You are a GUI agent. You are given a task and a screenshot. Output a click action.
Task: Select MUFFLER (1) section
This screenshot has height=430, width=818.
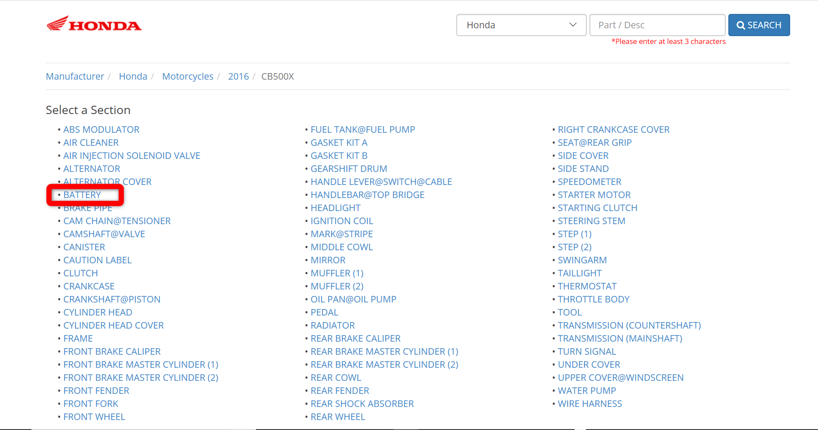point(337,273)
